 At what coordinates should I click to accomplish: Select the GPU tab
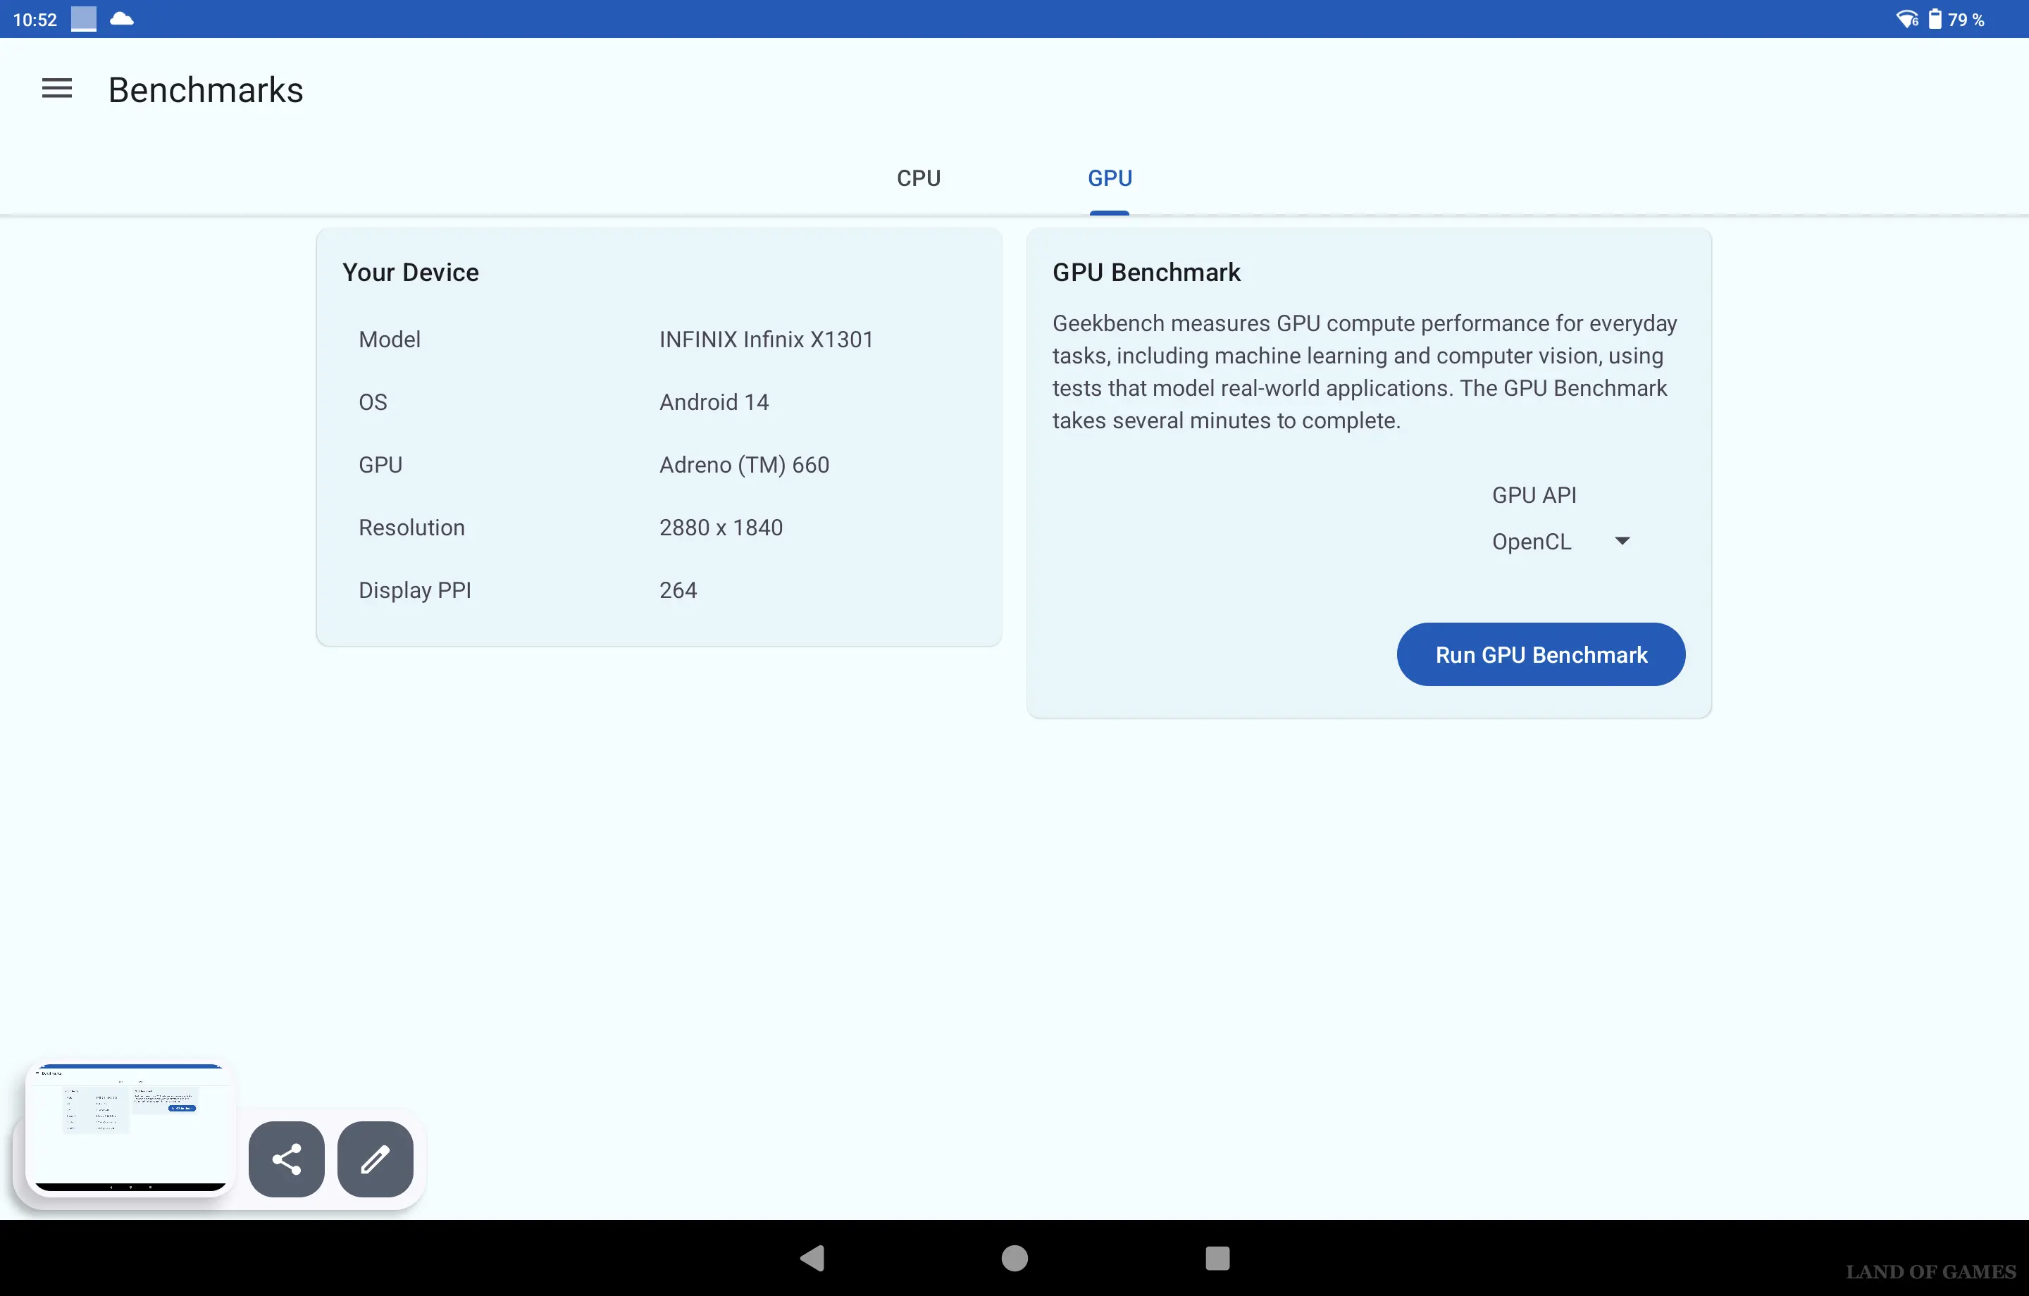click(1109, 177)
